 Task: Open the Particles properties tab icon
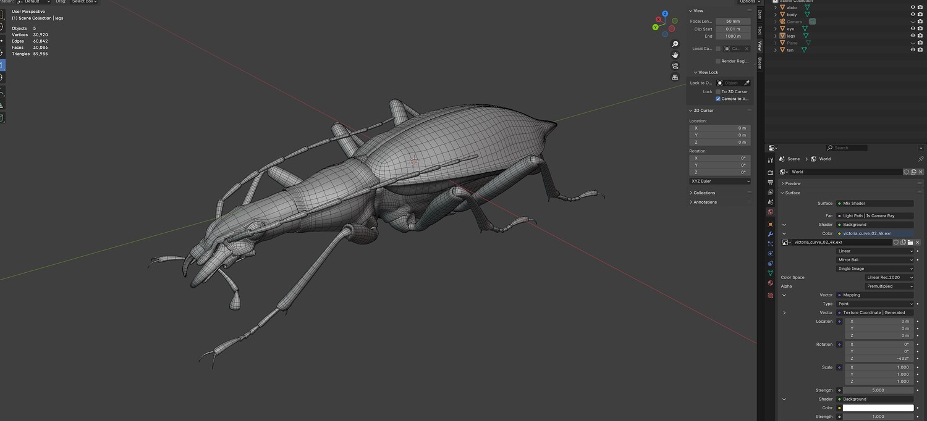pos(770,244)
